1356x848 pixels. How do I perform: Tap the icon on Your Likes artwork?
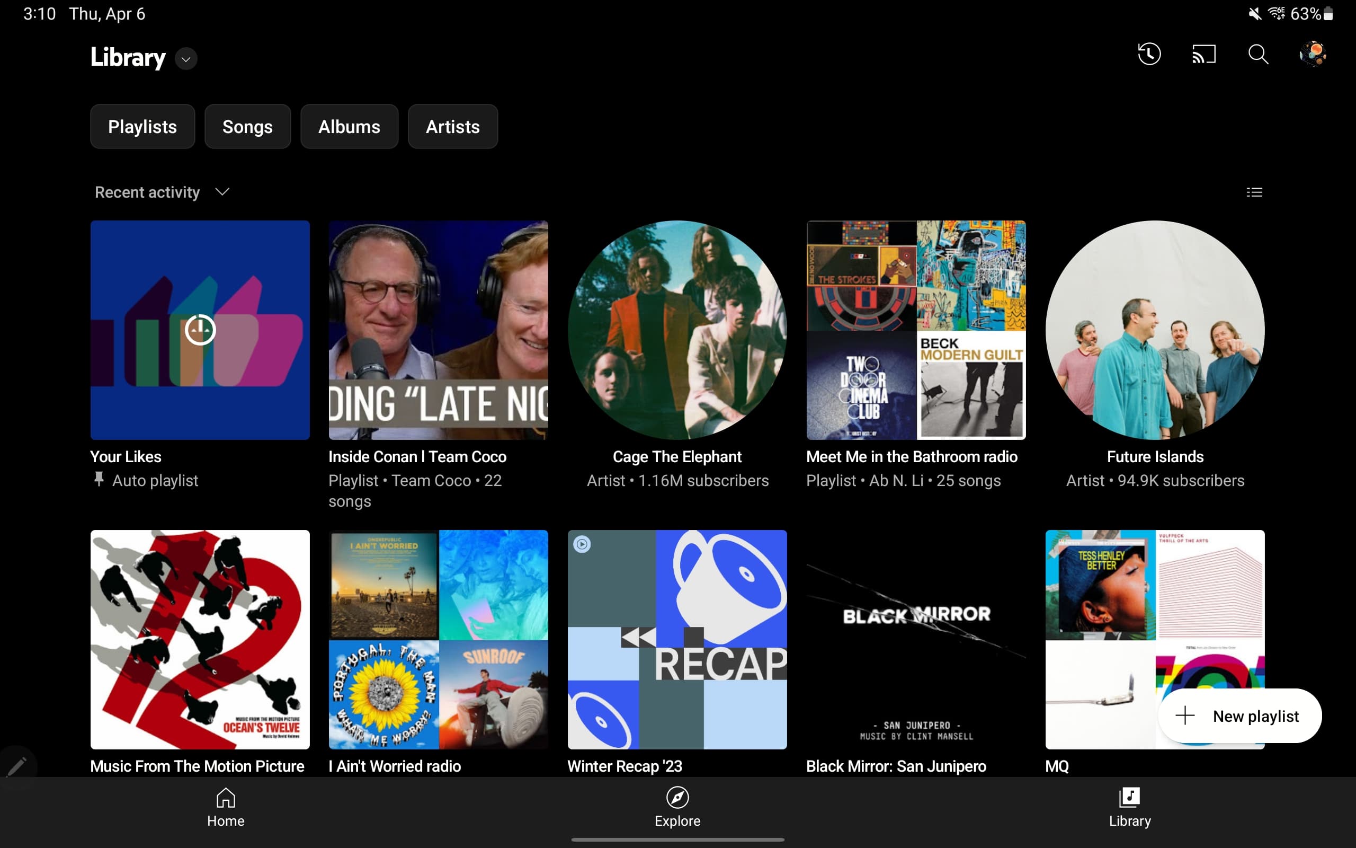pyautogui.click(x=200, y=330)
